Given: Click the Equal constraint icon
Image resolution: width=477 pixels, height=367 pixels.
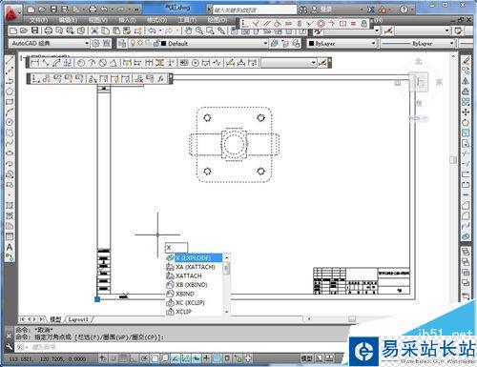Looking at the screenshot, I should coord(353,23).
